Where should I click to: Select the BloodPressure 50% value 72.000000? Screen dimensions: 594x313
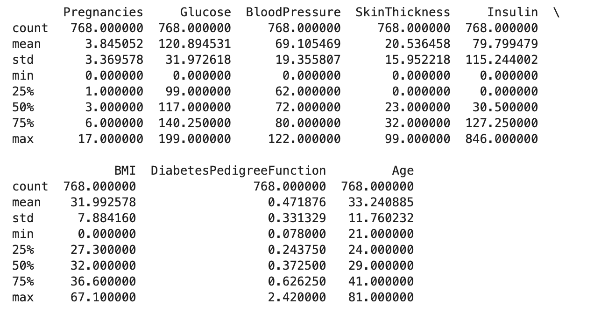(x=308, y=108)
